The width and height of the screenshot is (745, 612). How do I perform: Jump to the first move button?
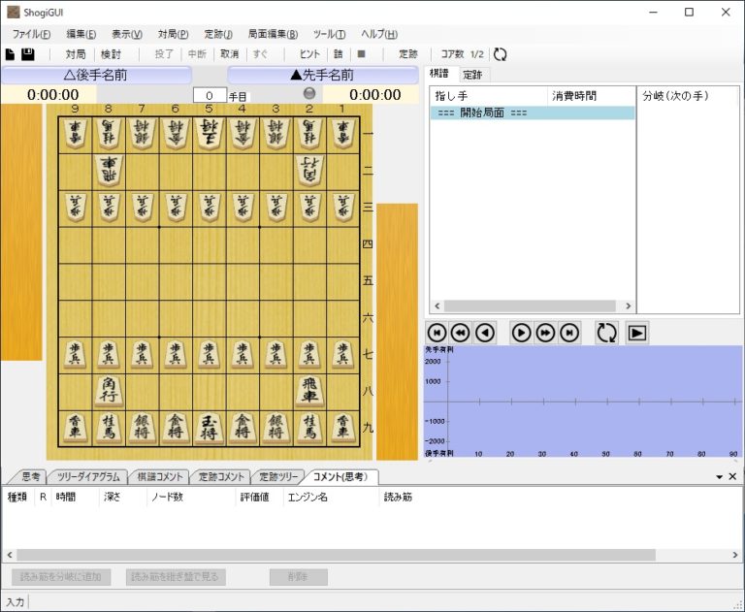(x=436, y=333)
